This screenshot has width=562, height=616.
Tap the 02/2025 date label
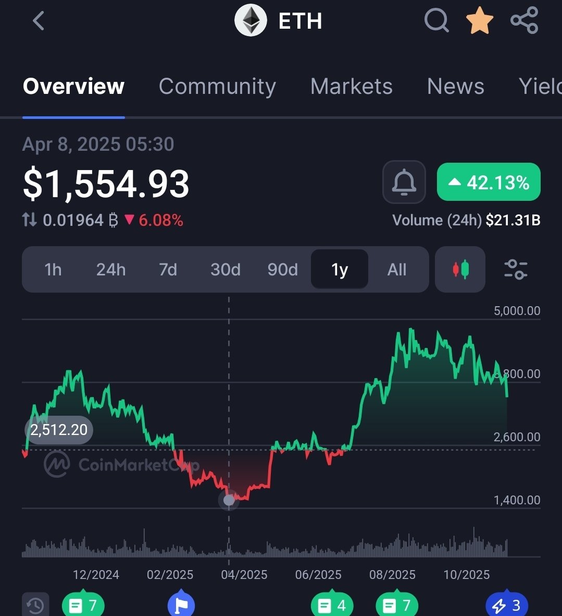point(170,575)
